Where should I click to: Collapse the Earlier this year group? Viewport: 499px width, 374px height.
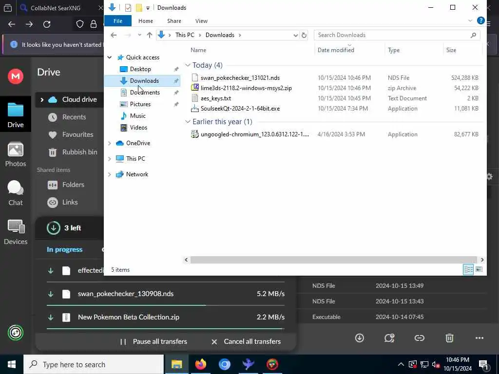[x=188, y=122]
